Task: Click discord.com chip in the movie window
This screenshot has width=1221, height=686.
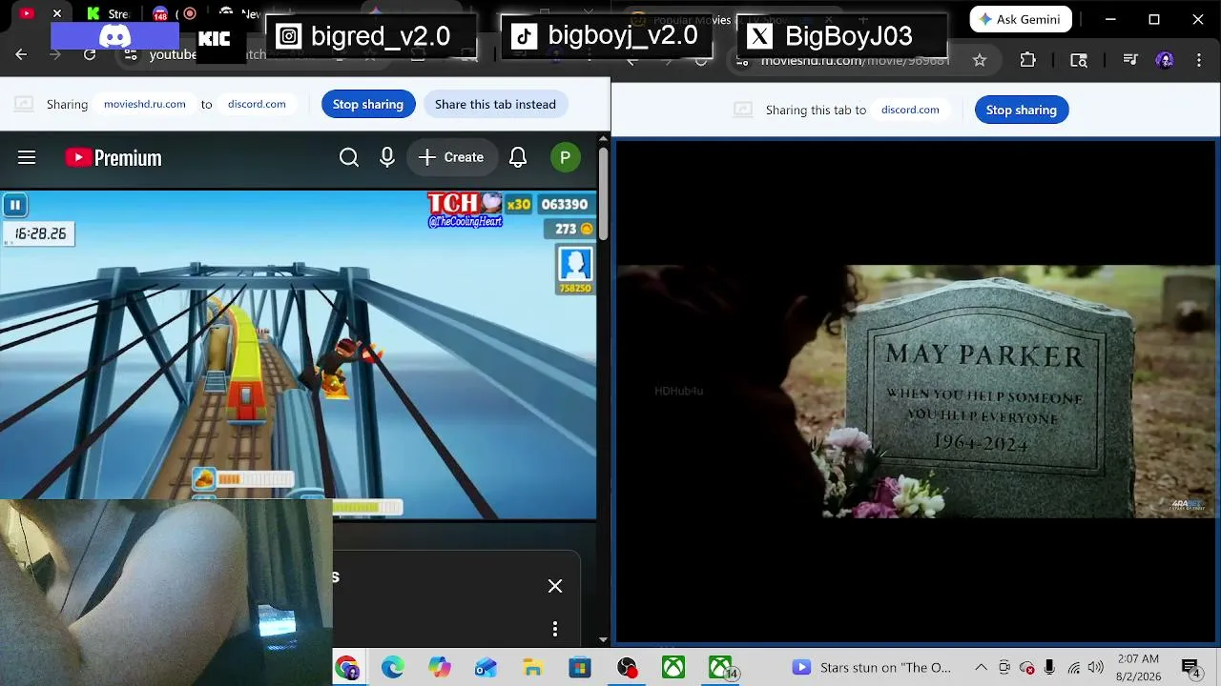Action: coord(910,110)
